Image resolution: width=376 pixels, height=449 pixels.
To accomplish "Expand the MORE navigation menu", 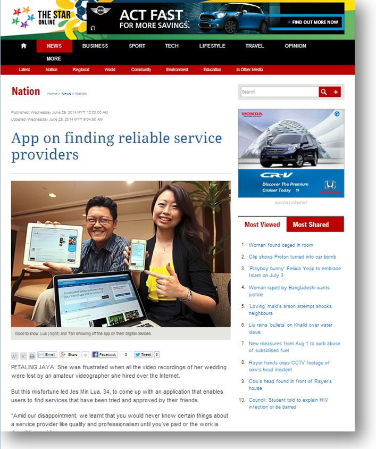I will (54, 59).
